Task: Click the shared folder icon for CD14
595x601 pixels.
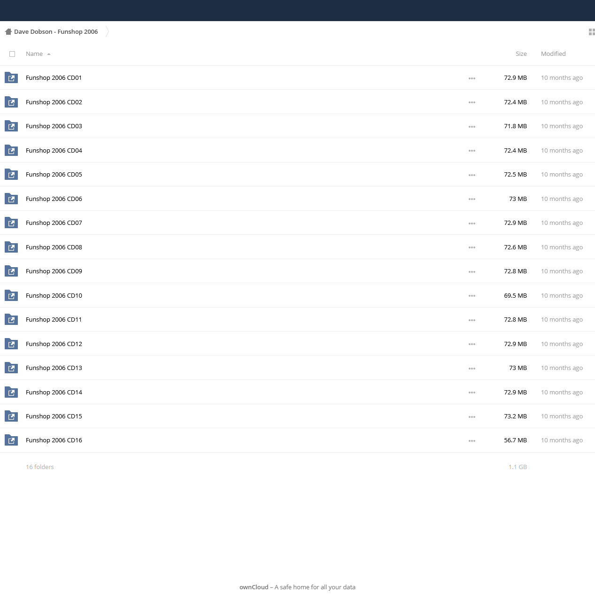Action: [x=11, y=392]
